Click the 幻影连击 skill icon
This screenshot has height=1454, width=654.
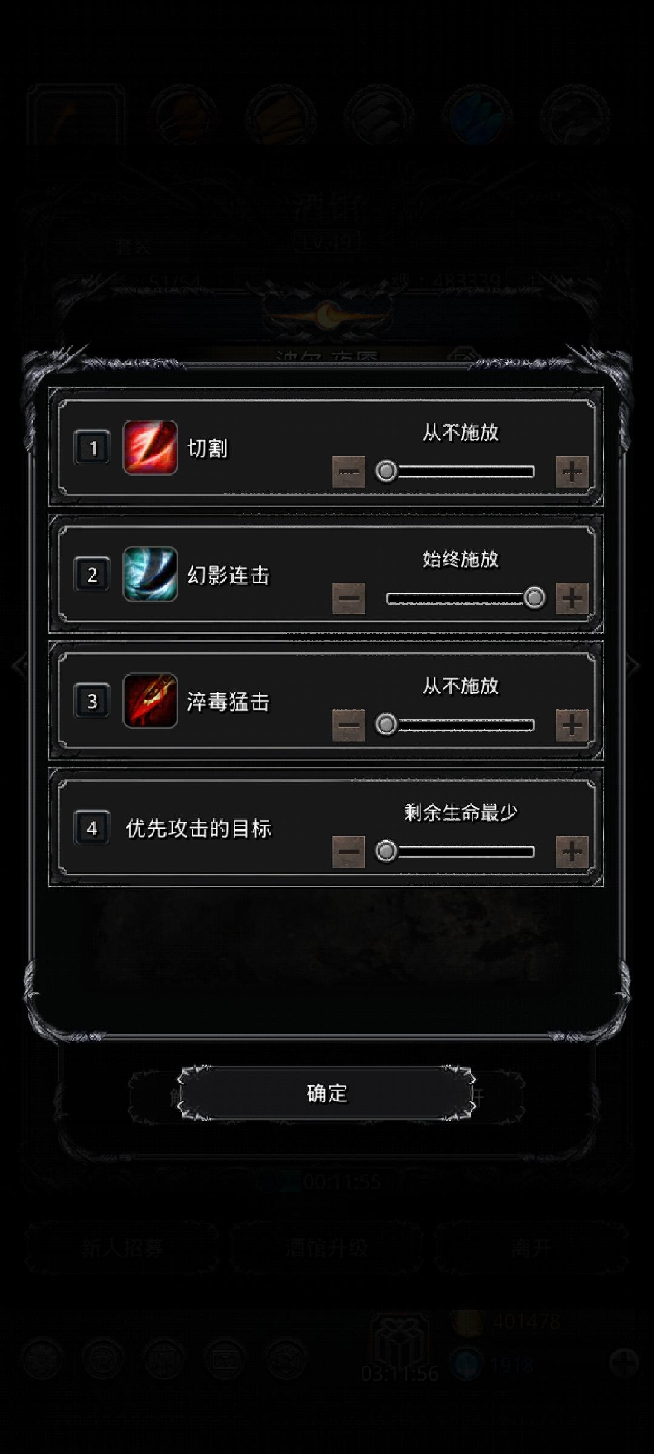pyautogui.click(x=150, y=574)
